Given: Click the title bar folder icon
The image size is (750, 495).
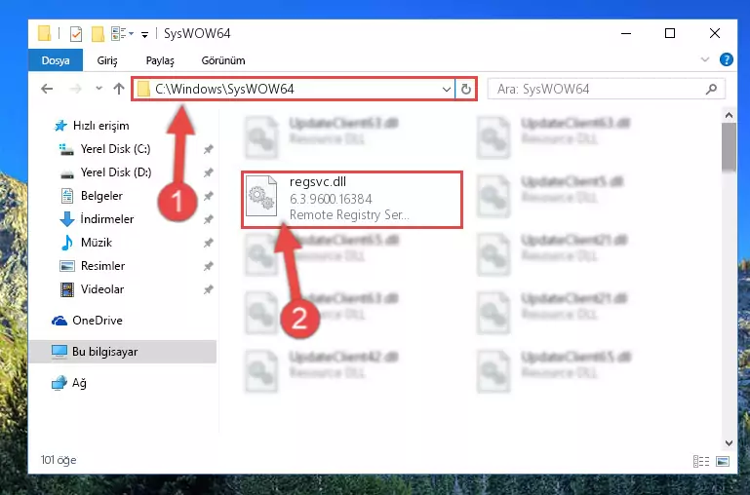Looking at the screenshot, I should tap(45, 33).
